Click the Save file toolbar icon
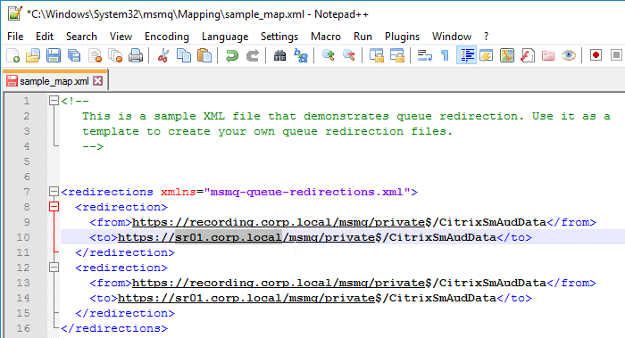This screenshot has height=338, width=625. click(54, 55)
